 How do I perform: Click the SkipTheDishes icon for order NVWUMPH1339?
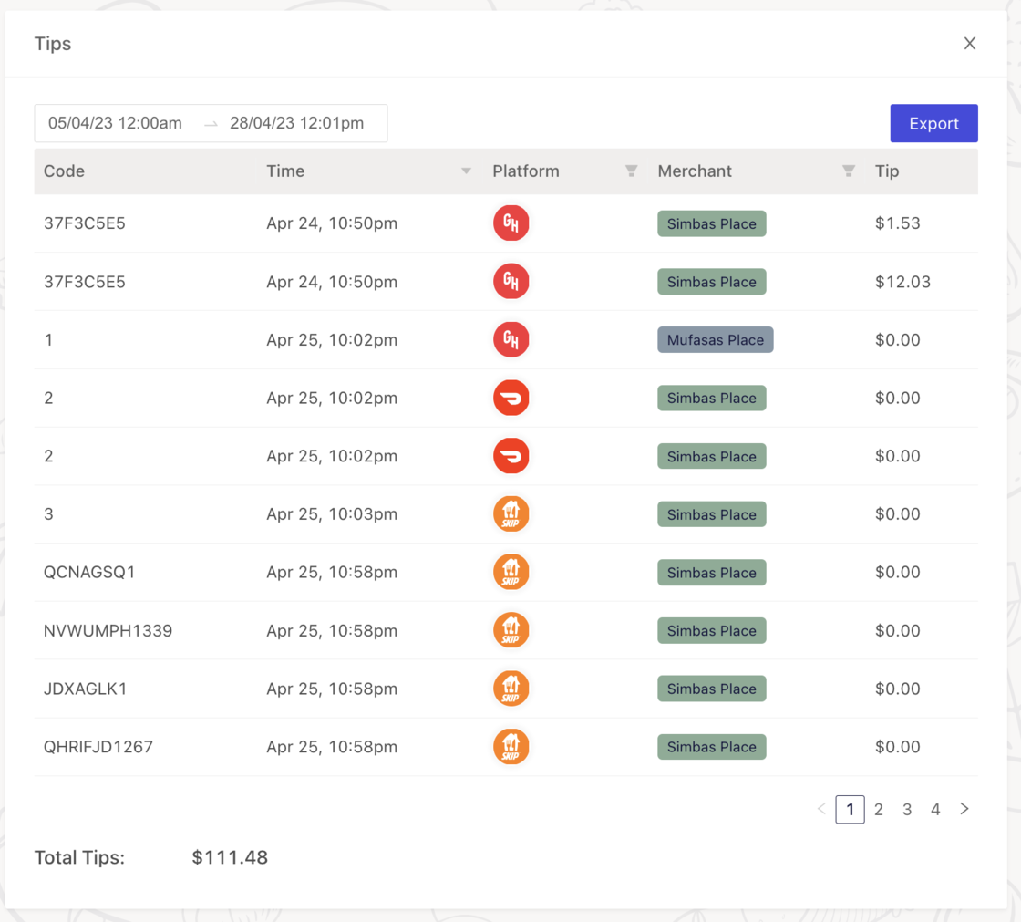coord(510,630)
